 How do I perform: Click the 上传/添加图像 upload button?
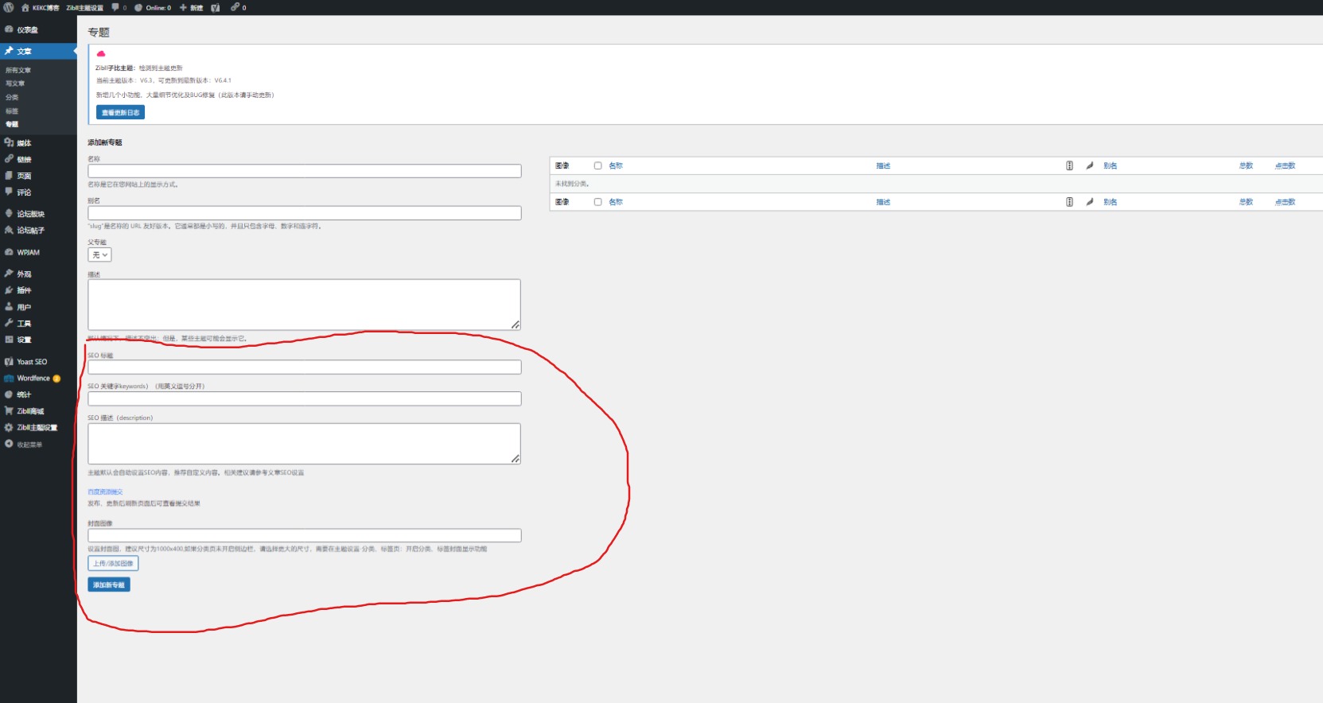point(113,563)
